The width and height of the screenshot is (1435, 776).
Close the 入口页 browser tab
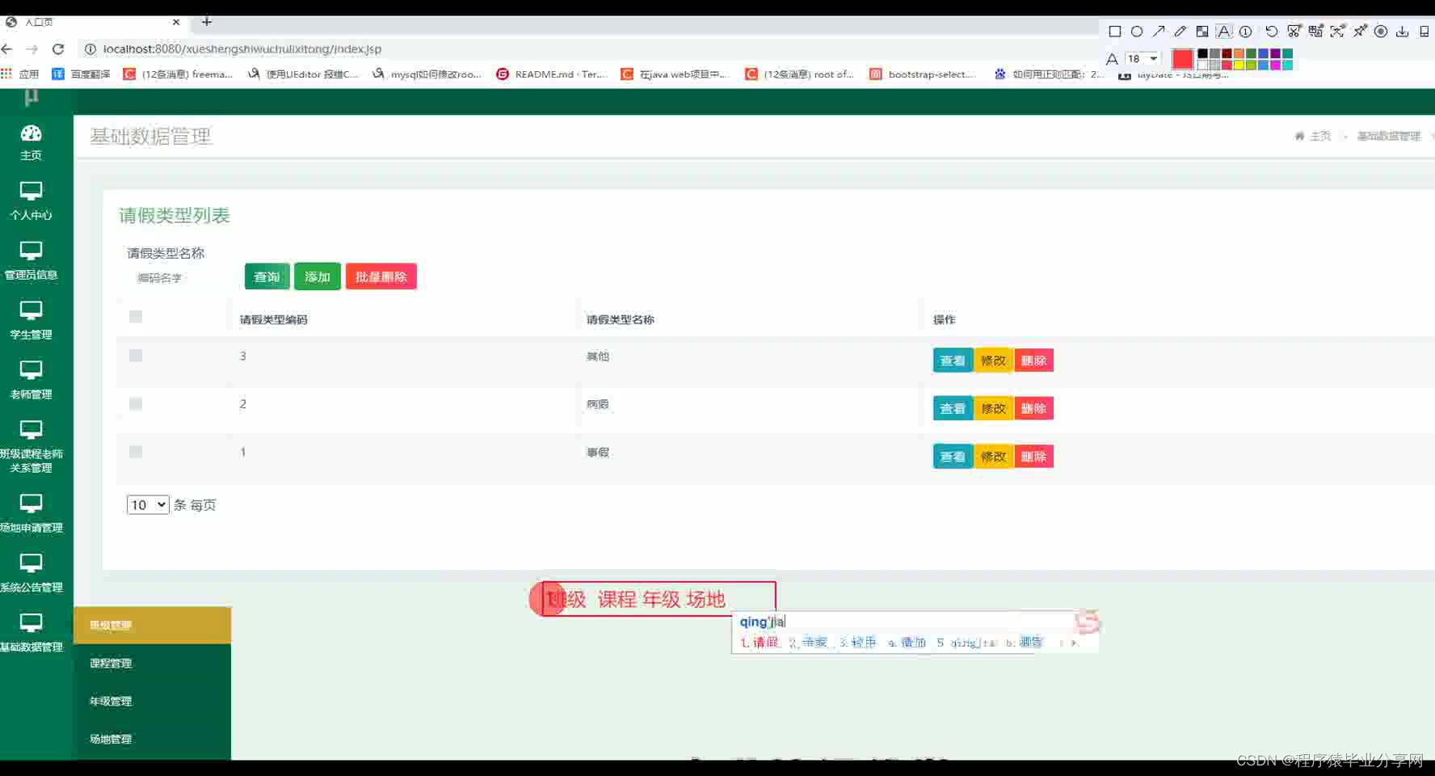tap(176, 22)
